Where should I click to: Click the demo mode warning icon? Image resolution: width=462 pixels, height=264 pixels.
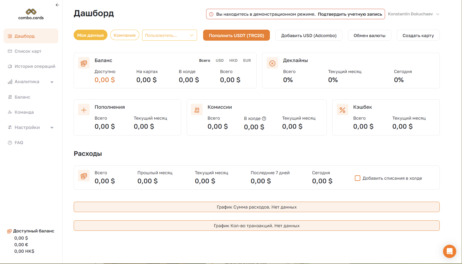(211, 14)
